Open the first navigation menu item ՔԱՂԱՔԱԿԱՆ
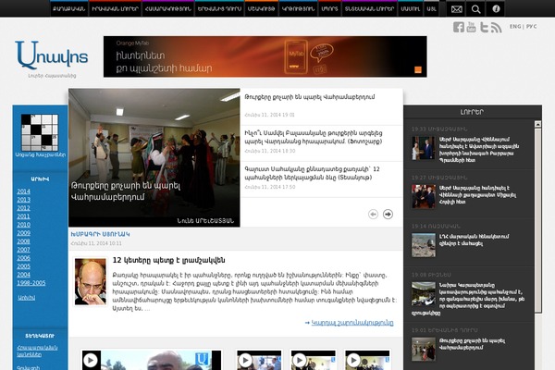Viewport: 555px width, 370px height. point(69,9)
